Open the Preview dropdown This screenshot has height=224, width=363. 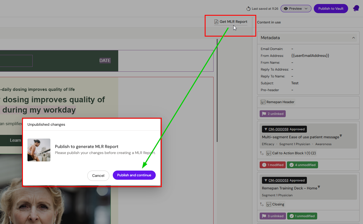pos(296,9)
